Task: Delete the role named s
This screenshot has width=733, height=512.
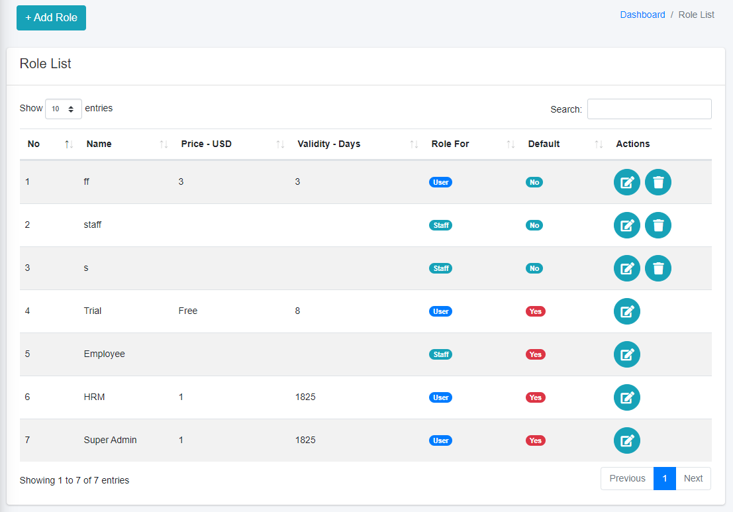Action: pyautogui.click(x=658, y=268)
